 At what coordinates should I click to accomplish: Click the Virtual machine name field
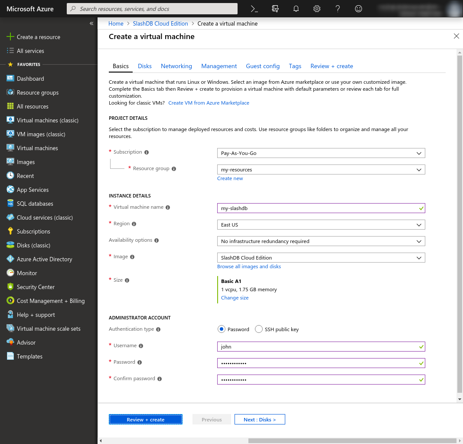click(319, 208)
